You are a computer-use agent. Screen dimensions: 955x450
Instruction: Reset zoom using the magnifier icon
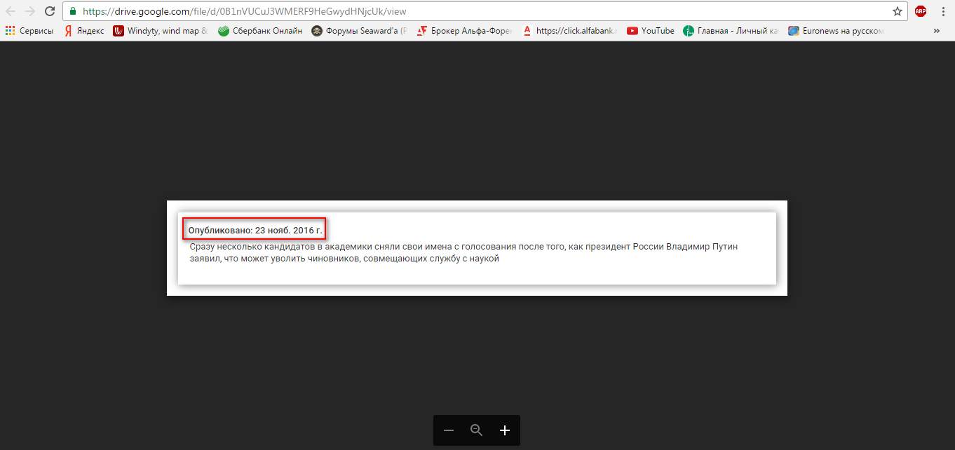(477, 430)
